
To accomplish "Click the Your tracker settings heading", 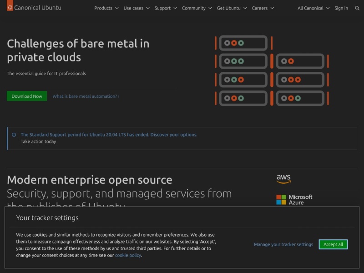I will [47, 218].
